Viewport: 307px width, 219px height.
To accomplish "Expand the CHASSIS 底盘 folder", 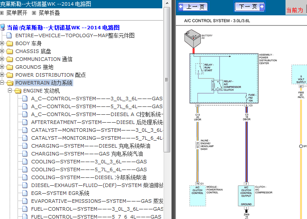I will click(x=2, y=51).
